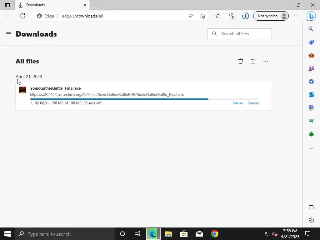The width and height of the screenshot is (320, 240).
Task: Click the April 21, 2023 date heading
Action: click(29, 77)
